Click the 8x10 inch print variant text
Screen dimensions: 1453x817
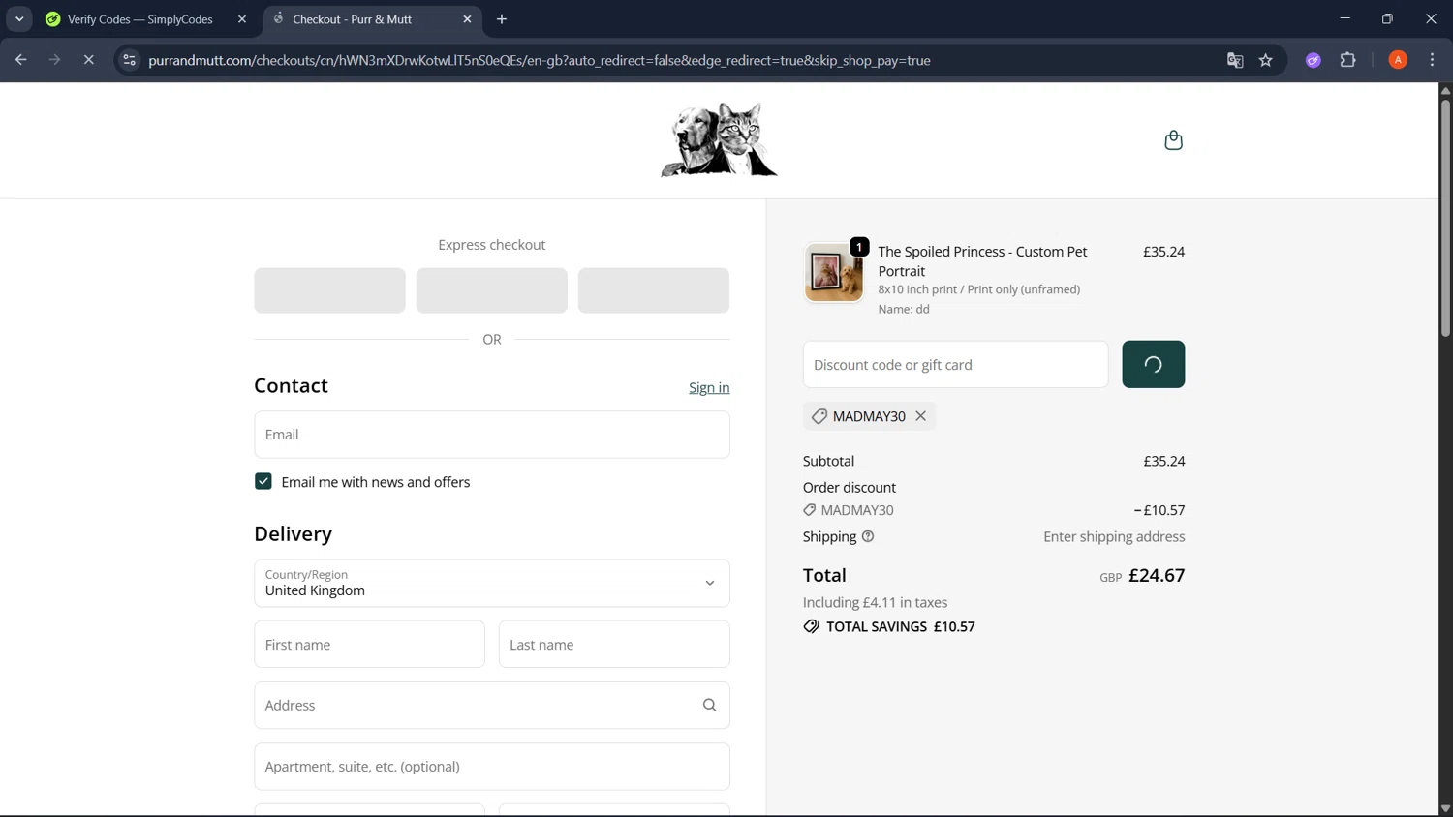tap(979, 289)
